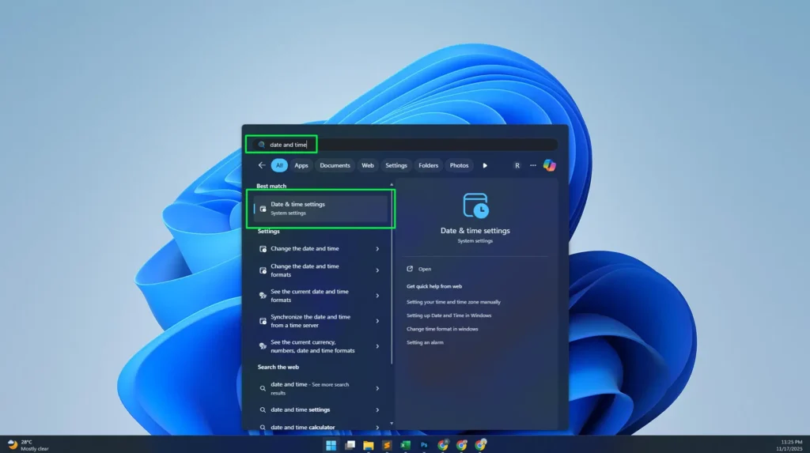The width and height of the screenshot is (810, 453).
Task: Click results list scrollbar down arrow
Action: pyautogui.click(x=391, y=424)
